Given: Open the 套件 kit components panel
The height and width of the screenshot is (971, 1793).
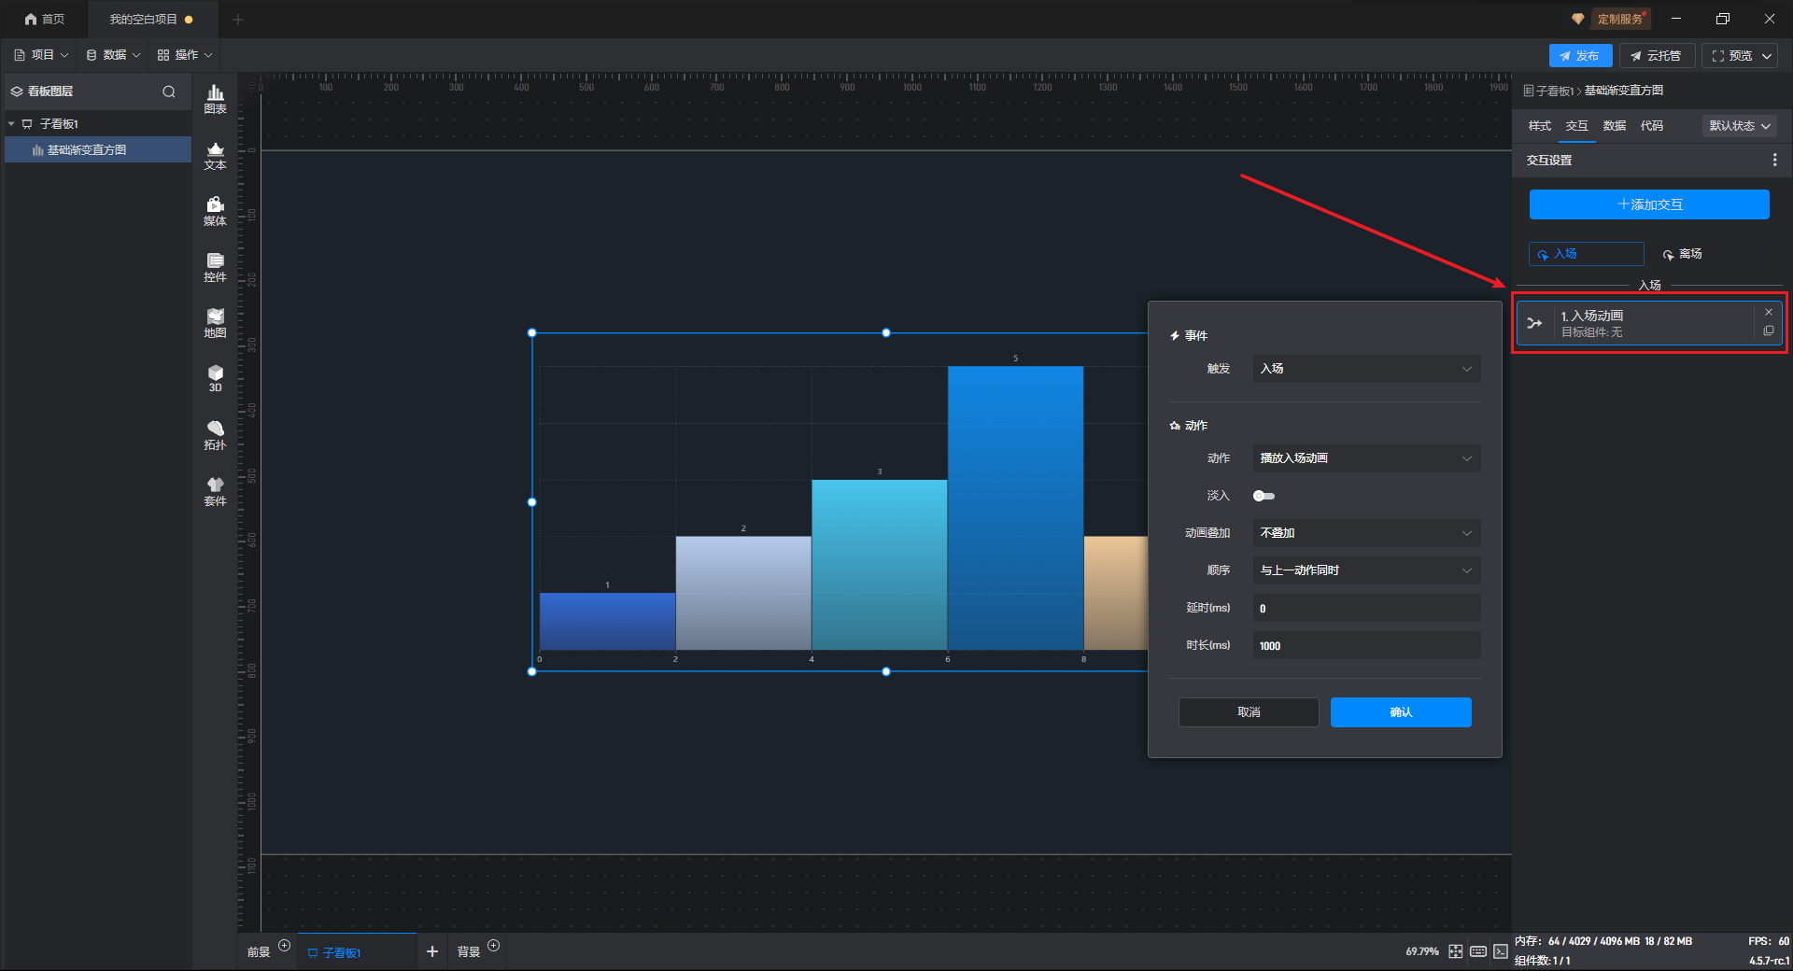Looking at the screenshot, I should pyautogui.click(x=215, y=491).
